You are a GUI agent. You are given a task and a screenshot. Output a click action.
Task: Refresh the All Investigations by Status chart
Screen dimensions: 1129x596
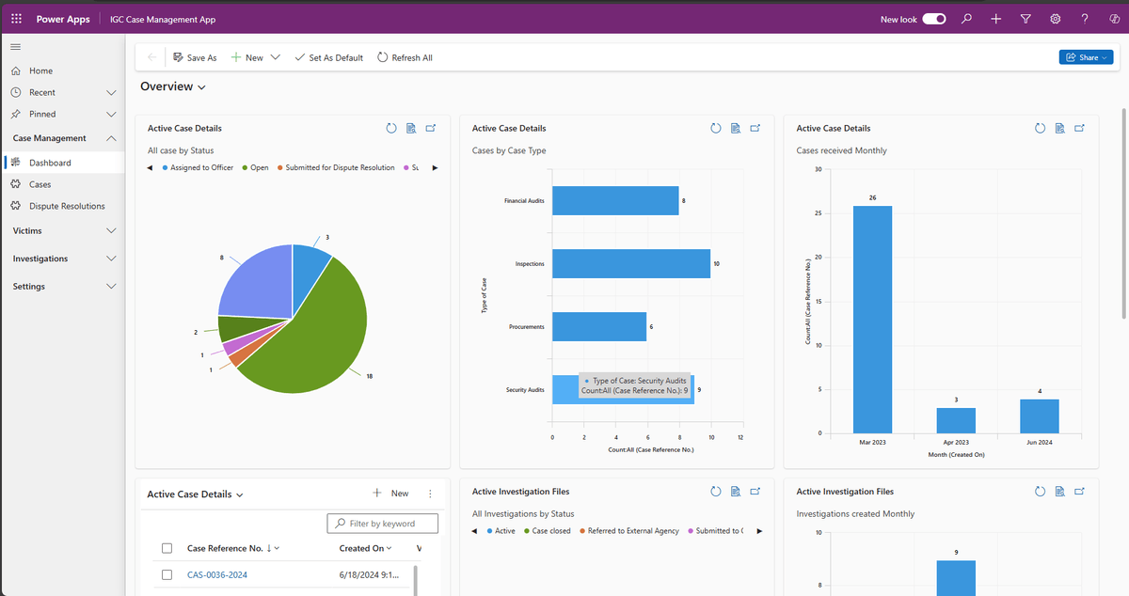point(716,491)
